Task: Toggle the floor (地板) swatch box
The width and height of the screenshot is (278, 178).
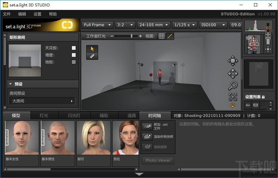Action: pyautogui.click(x=74, y=62)
